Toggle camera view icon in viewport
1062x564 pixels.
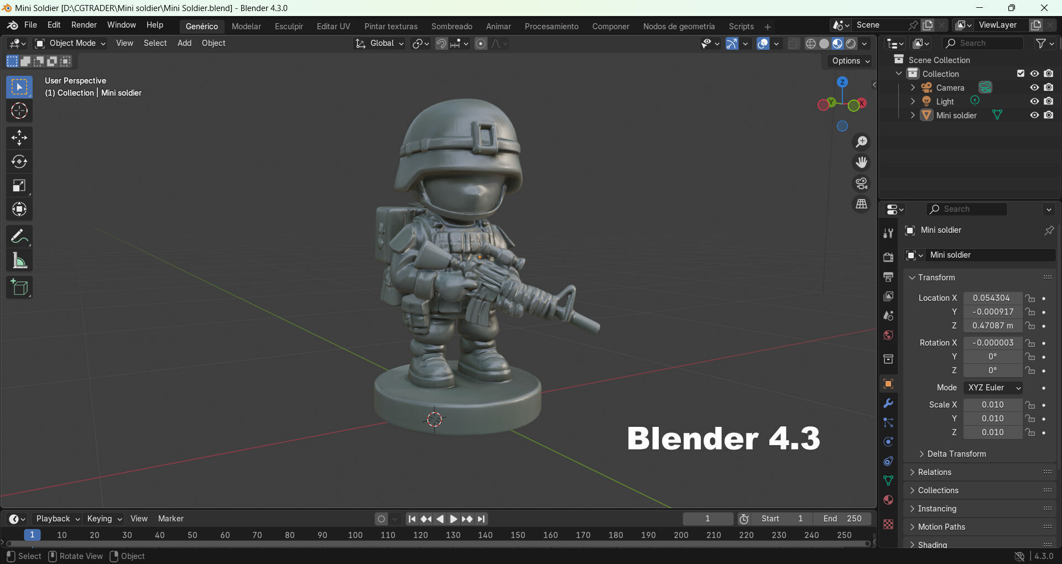(861, 183)
